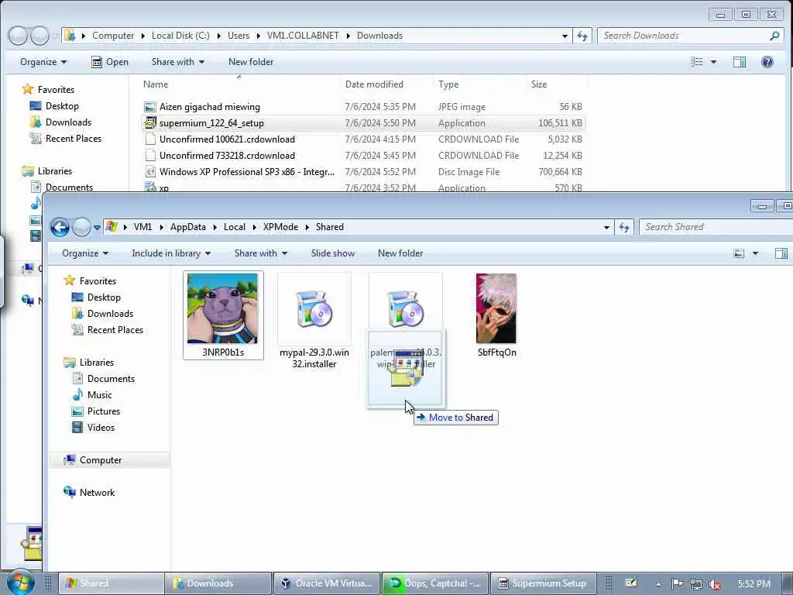The image size is (793, 595).
Task: Sort by Size column header
Action: (556, 84)
